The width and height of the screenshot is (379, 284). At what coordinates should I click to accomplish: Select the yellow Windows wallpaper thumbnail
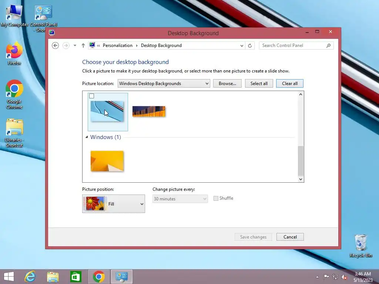107,161
